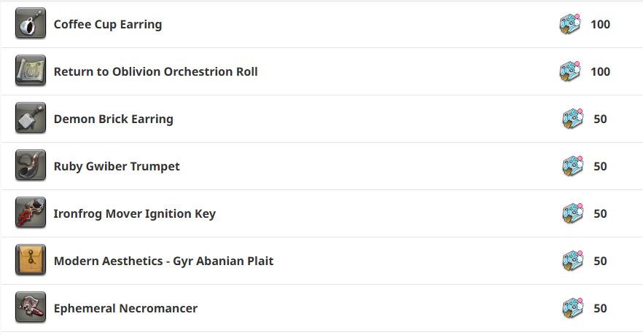Click the Modern Aesthetics envelope icon
The width and height of the screenshot is (643, 335).
coord(31,260)
